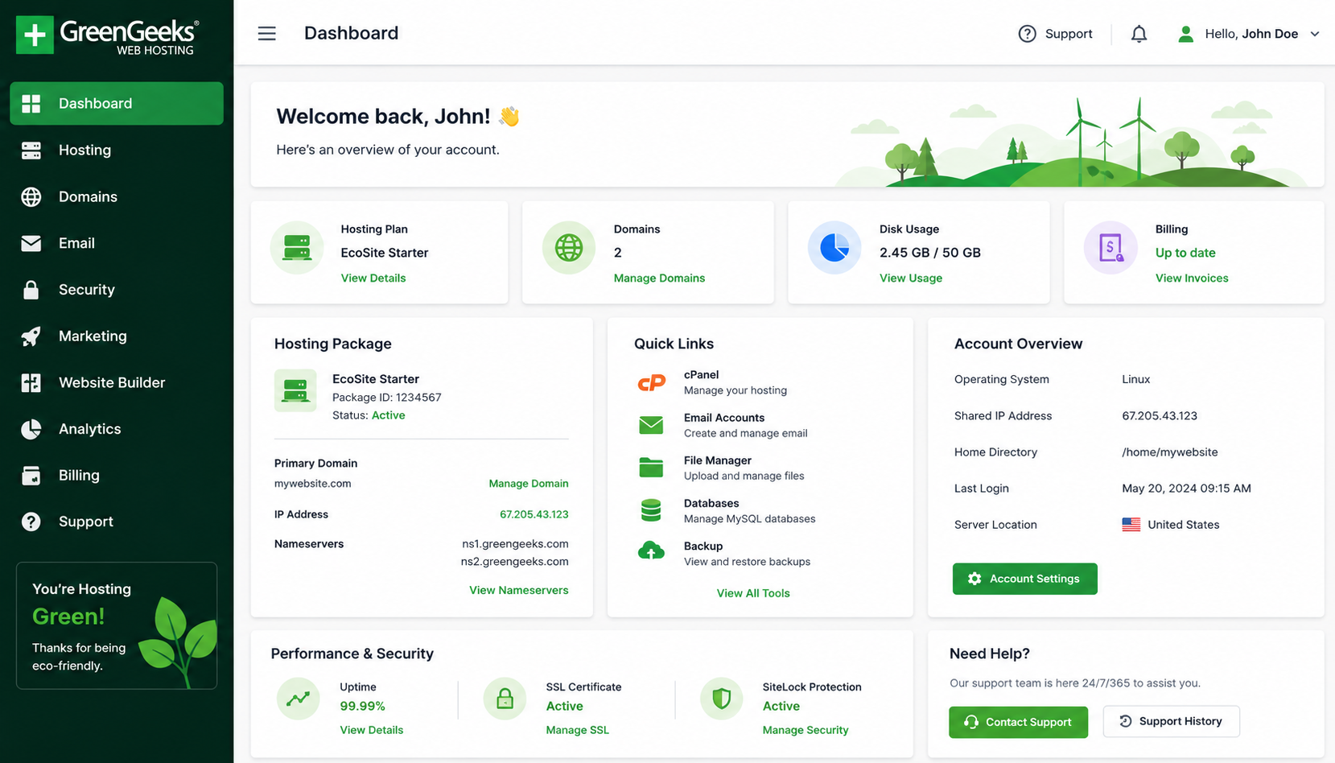Screen dimensions: 1335x763
Task: Click the File Manager folder icon
Action: 651,468
